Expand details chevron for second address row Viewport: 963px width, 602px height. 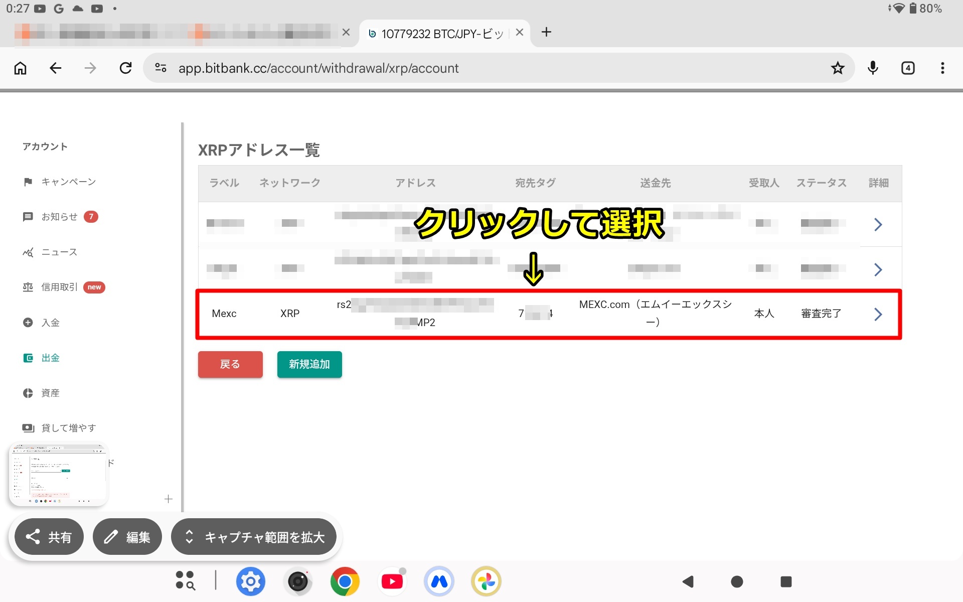(878, 269)
